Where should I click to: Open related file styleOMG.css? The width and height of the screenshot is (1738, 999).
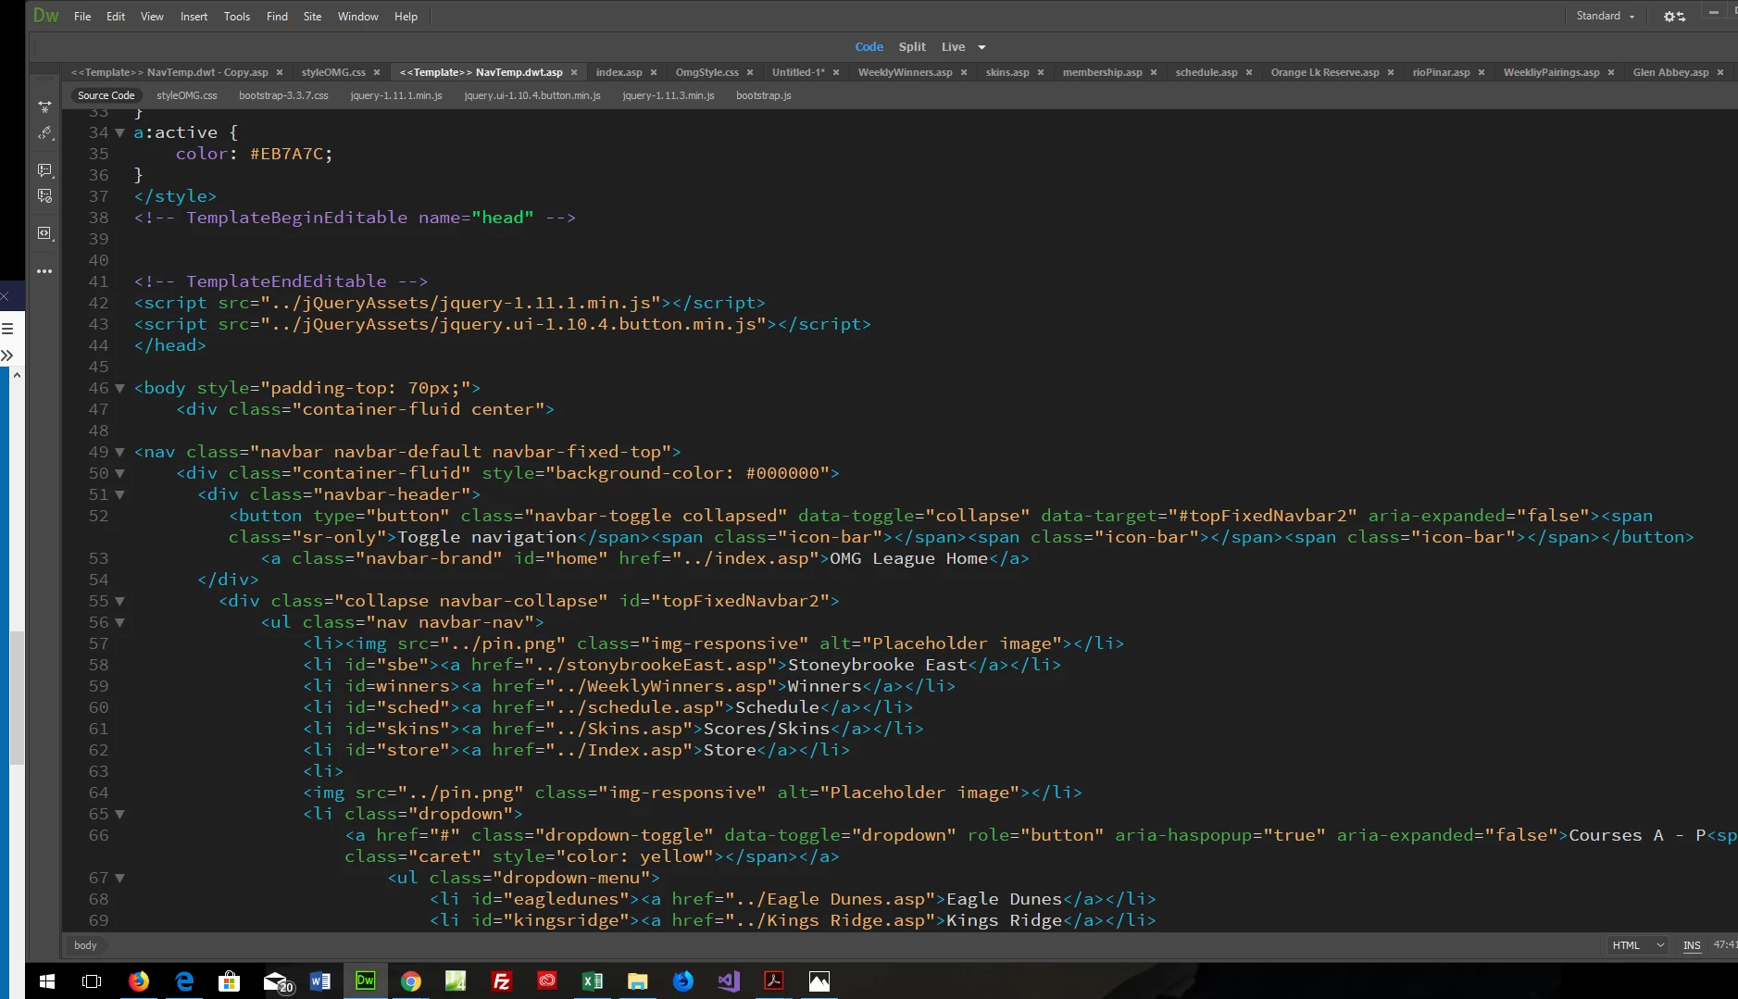pyautogui.click(x=187, y=95)
